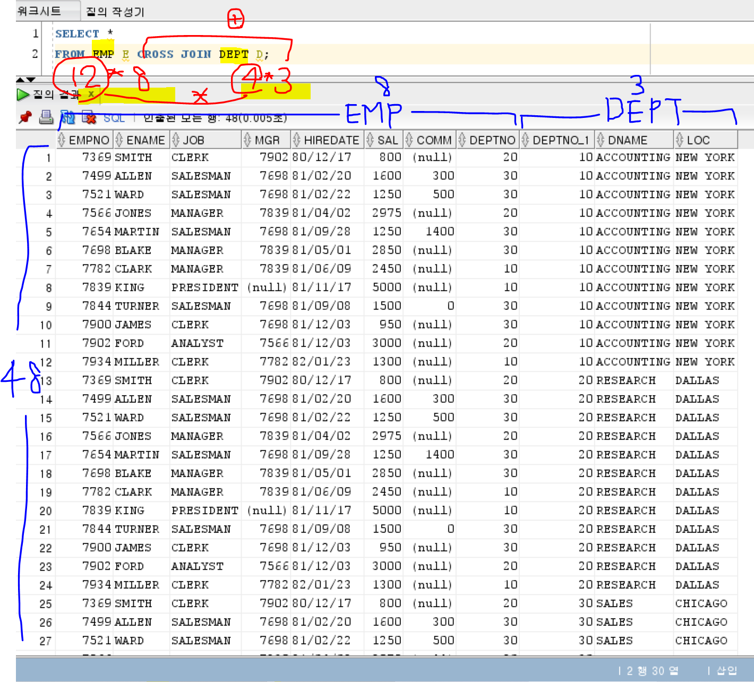
Task: Click the sort icon in JOB header
Action: [176, 140]
